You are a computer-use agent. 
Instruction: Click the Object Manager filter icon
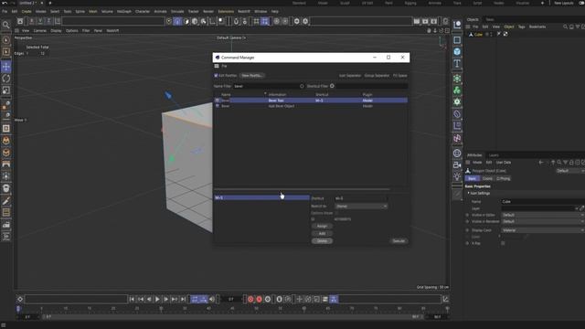click(578, 27)
